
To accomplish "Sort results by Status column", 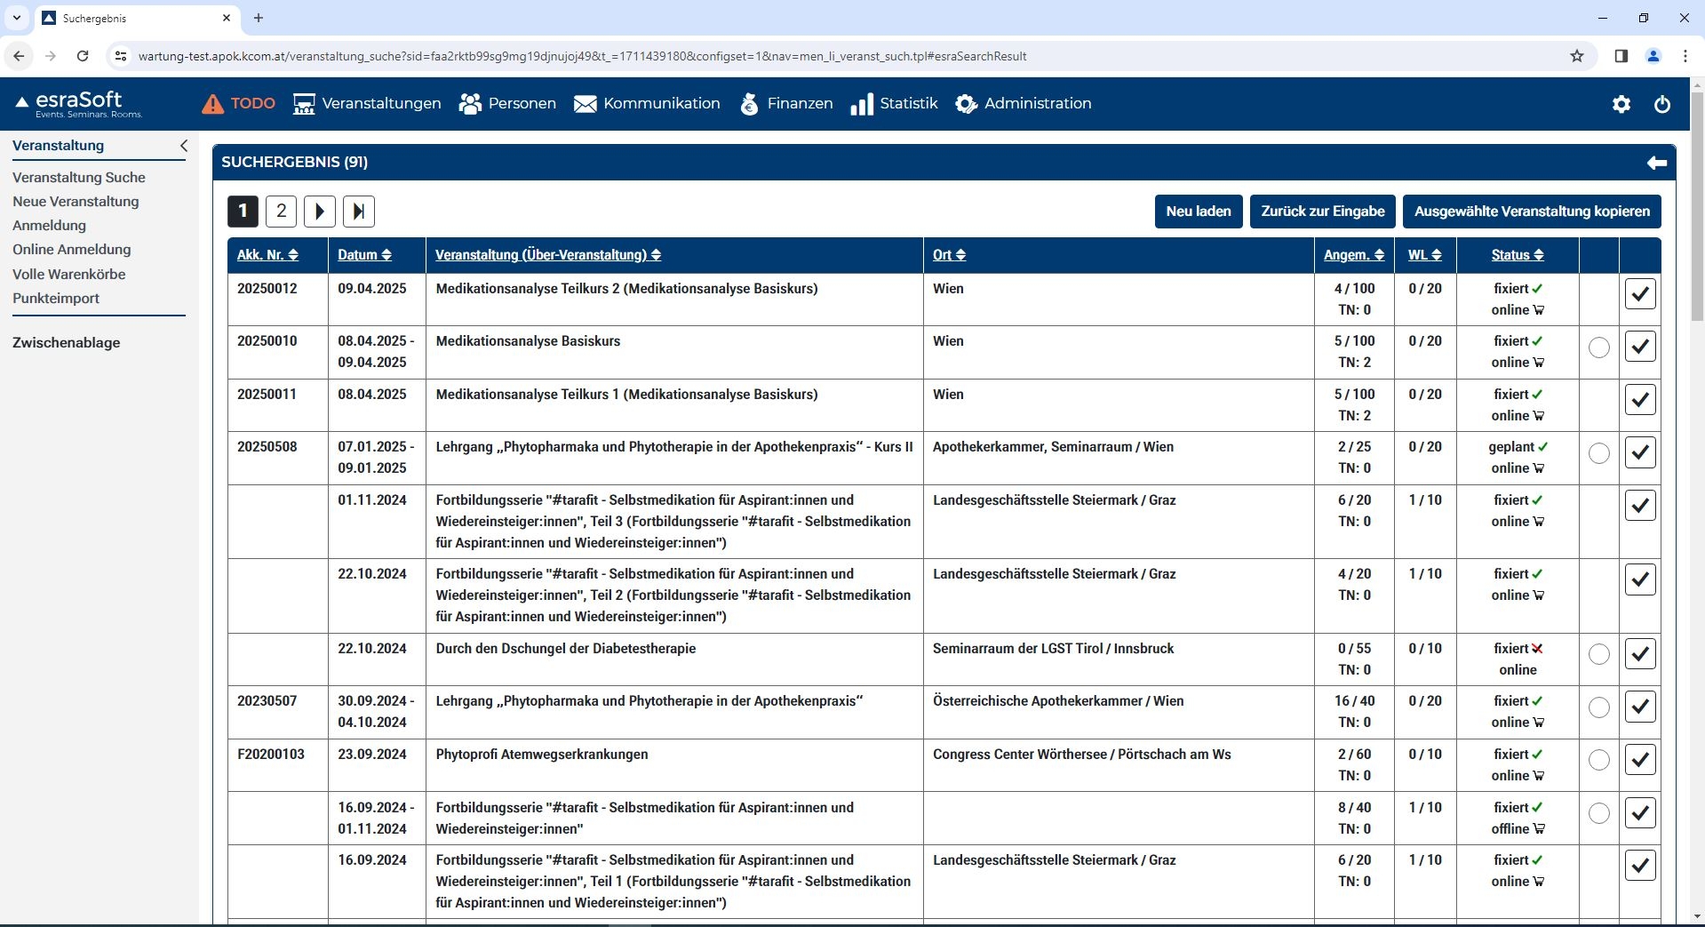I will 1518,255.
